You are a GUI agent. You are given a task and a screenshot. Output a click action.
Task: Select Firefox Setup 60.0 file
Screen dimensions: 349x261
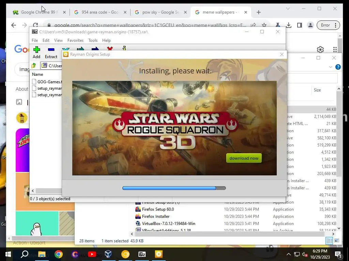[158, 209]
